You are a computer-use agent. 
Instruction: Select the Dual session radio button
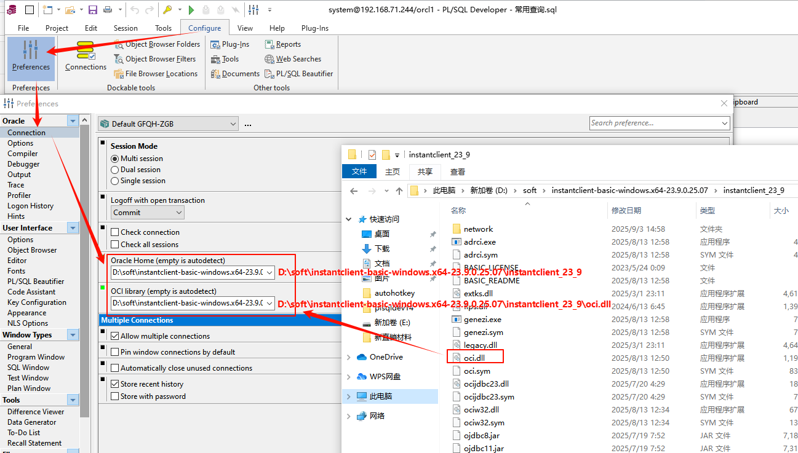[115, 170]
